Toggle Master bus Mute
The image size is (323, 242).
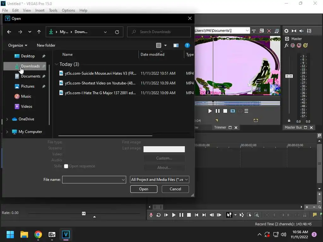coord(299,45)
